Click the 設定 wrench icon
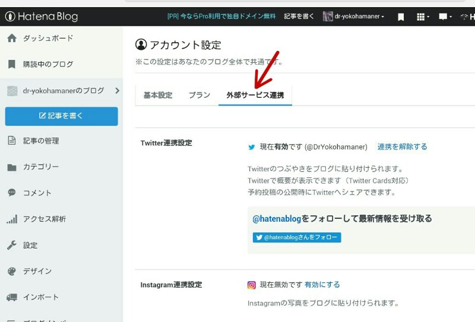The height and width of the screenshot is (322, 475). pyautogui.click(x=12, y=245)
